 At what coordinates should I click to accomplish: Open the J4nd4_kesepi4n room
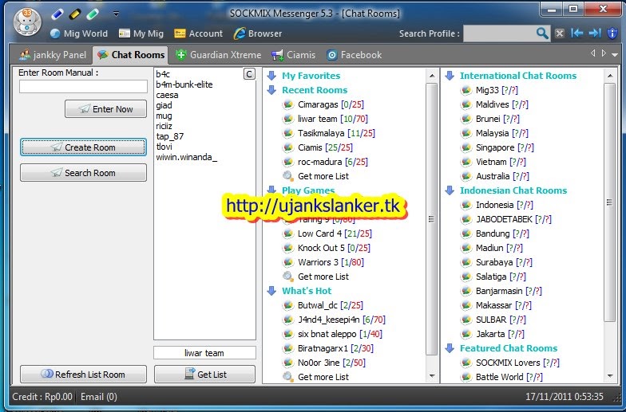click(342, 320)
